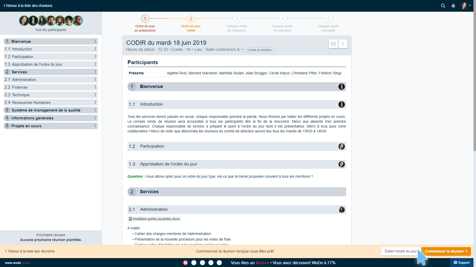Click first onboarding progress dot in footer
476x267 pixels.
click(x=185, y=263)
